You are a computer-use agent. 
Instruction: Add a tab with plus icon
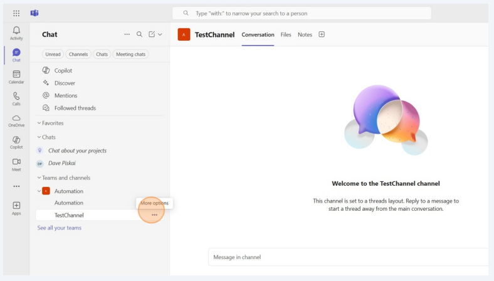[x=322, y=34]
